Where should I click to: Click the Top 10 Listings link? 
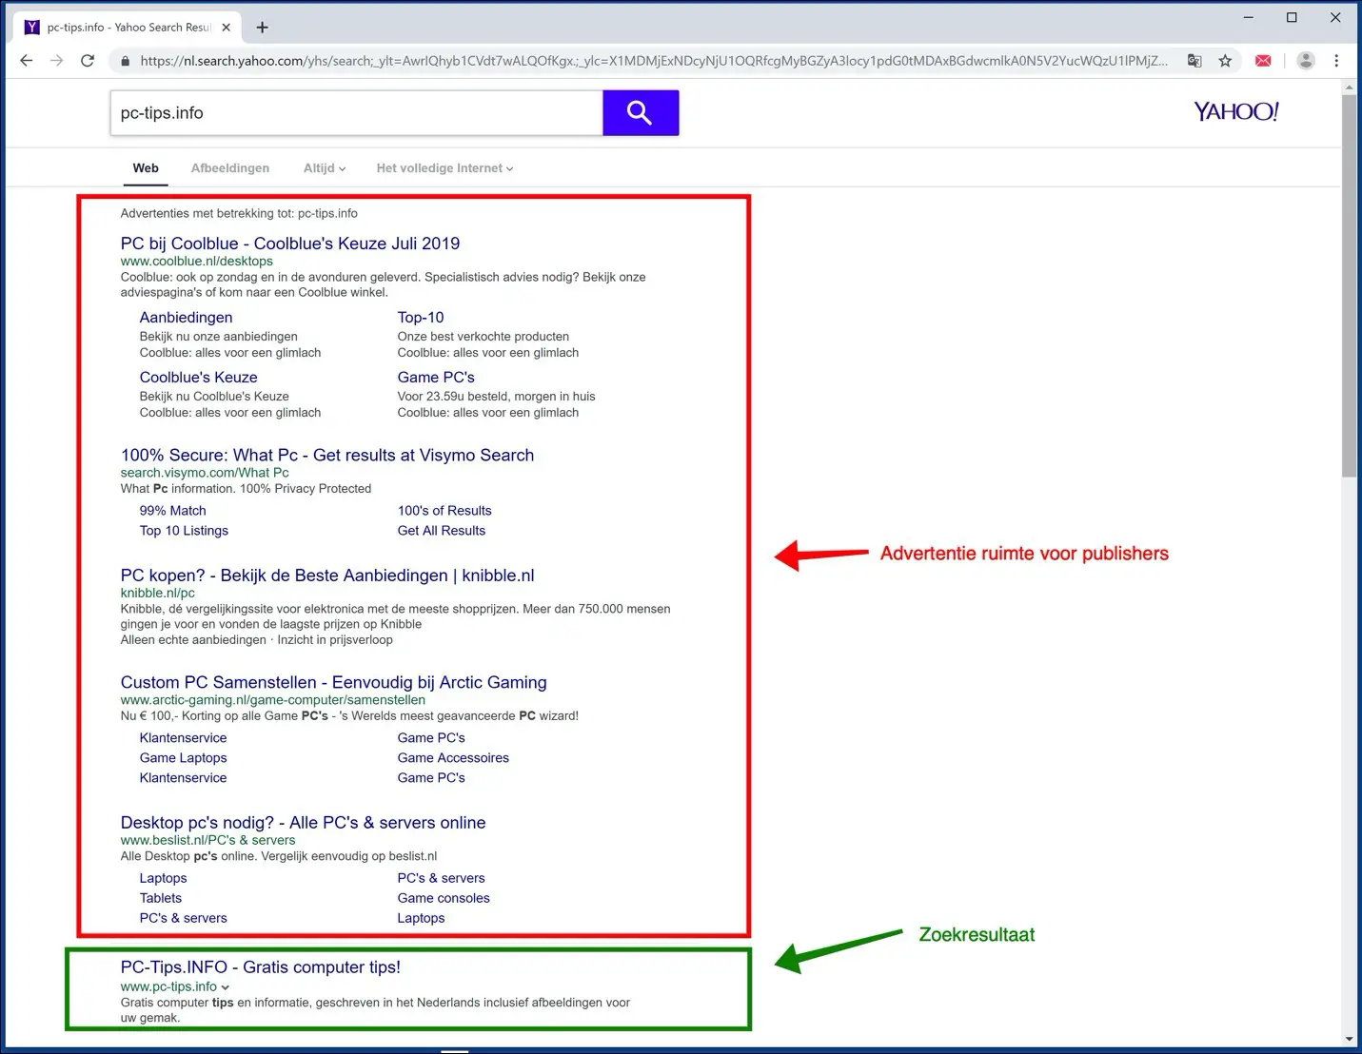pos(184,531)
